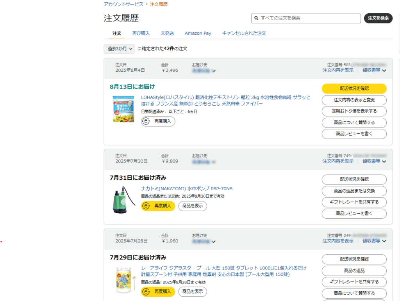Write review for NAKATOMI water pump
The width and height of the screenshot is (400, 301).
point(354,213)
